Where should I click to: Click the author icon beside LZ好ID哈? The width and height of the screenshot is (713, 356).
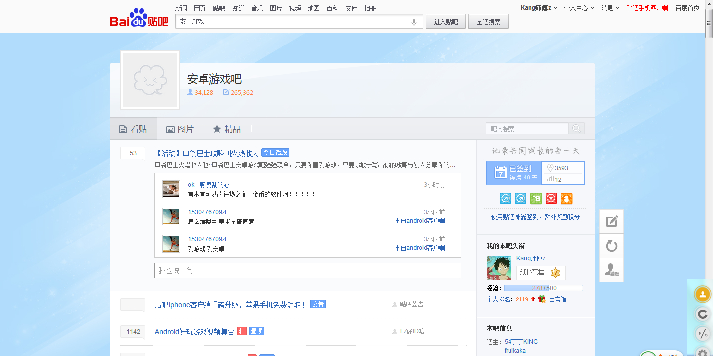click(x=395, y=332)
